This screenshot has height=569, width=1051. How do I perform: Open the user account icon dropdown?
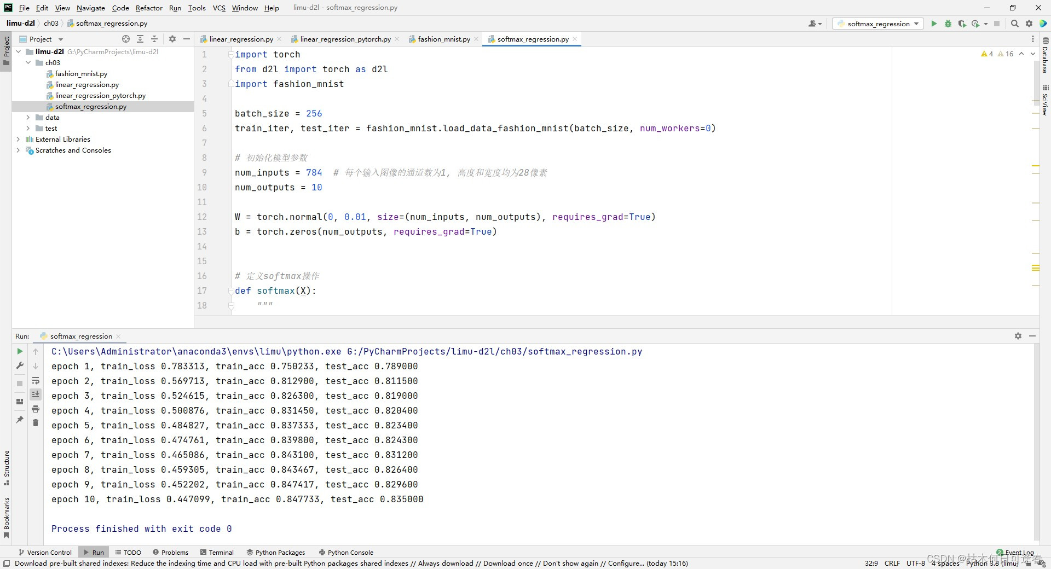pyautogui.click(x=815, y=24)
